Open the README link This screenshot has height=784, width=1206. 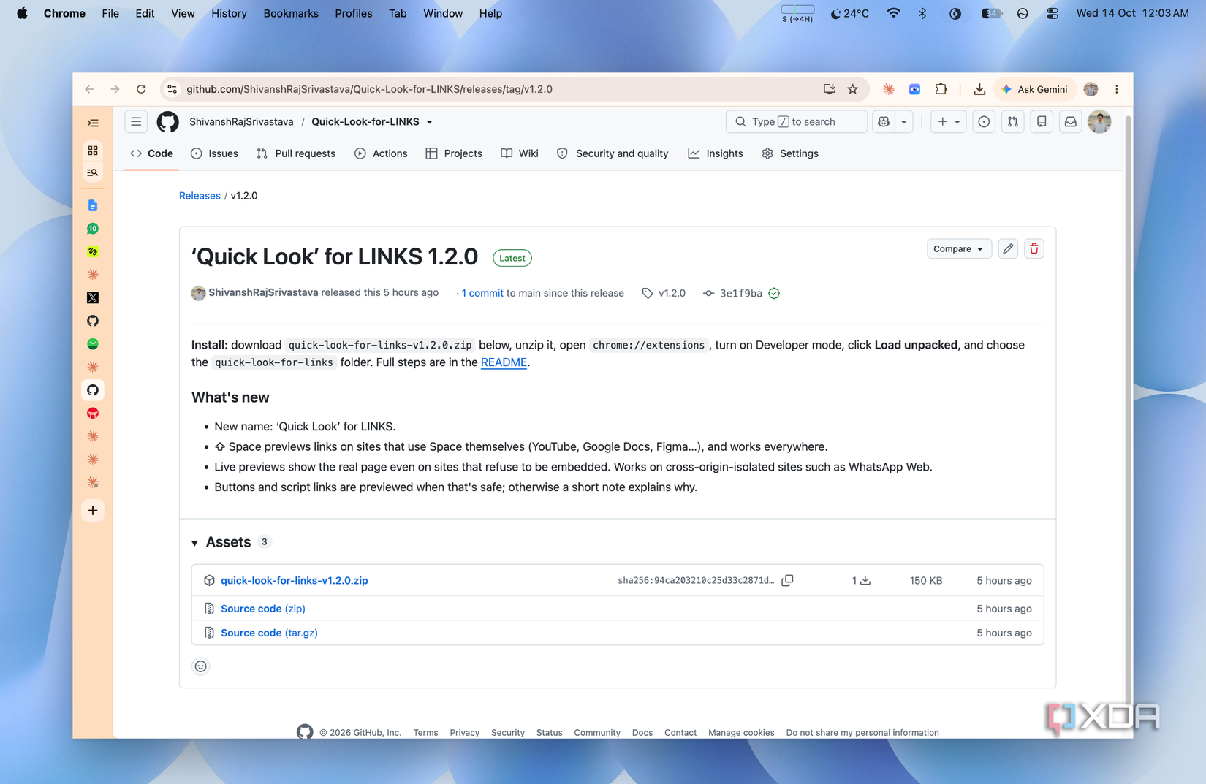(504, 362)
